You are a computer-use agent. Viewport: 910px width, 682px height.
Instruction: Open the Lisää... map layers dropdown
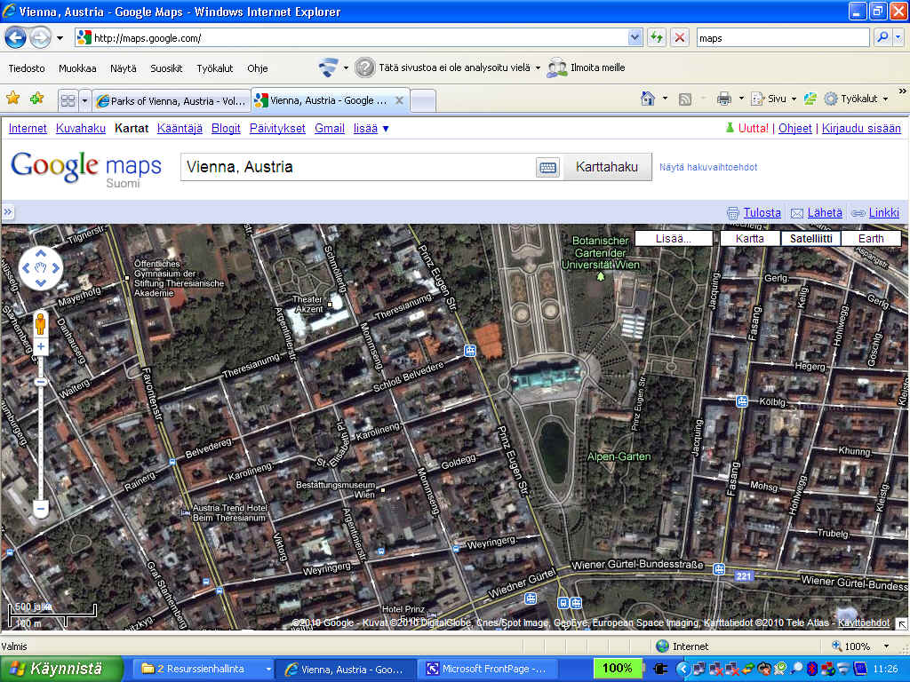tap(674, 238)
